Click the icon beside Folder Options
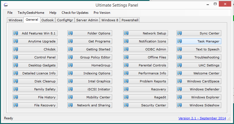Viewport: 234px width, 124px height. [71, 33]
